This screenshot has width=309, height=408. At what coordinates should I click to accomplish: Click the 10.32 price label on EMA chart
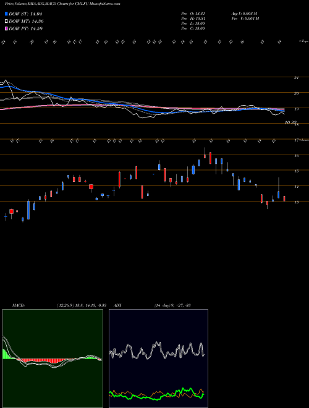pos(290,122)
